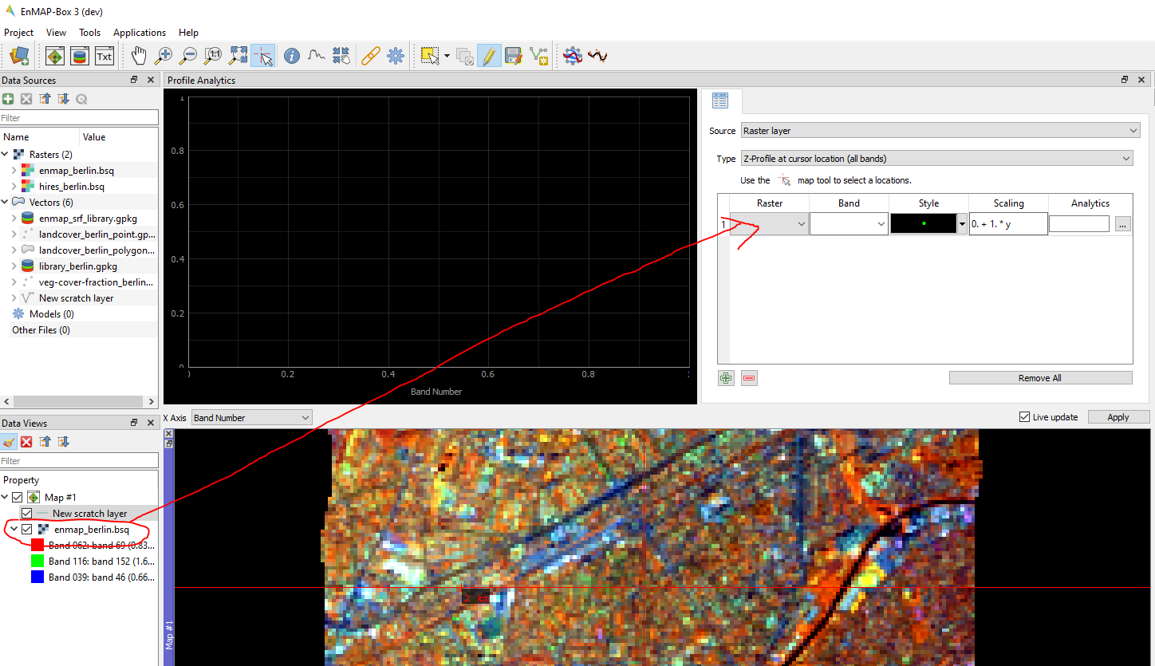Viewport: 1155px width, 666px height.
Task: Open the Add Data Source icon
Action: click(18, 56)
